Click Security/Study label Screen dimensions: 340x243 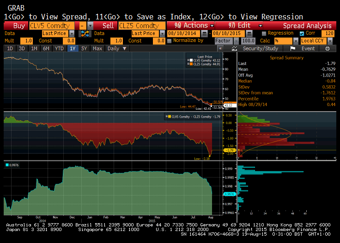261,48
